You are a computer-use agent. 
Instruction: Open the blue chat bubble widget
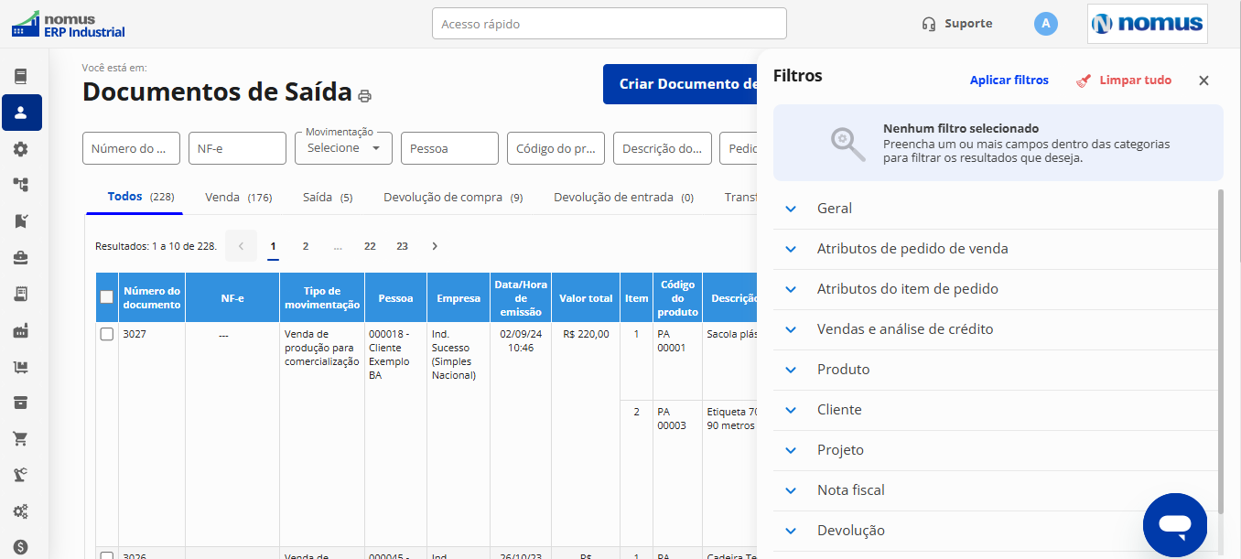[1175, 525]
